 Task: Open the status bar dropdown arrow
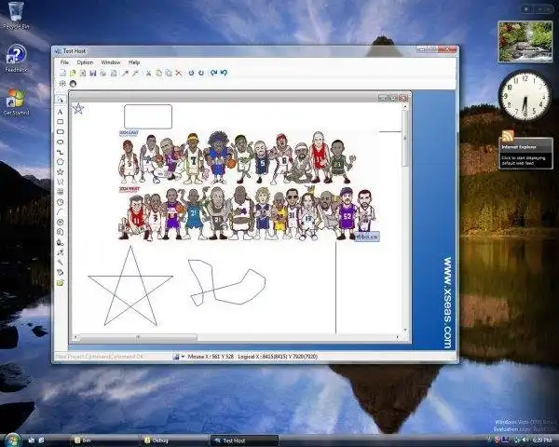(183, 357)
